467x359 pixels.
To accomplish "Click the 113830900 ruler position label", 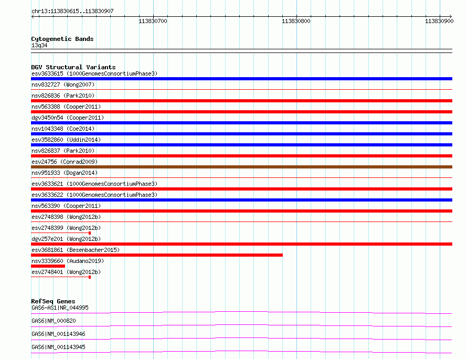I will pos(439,21).
